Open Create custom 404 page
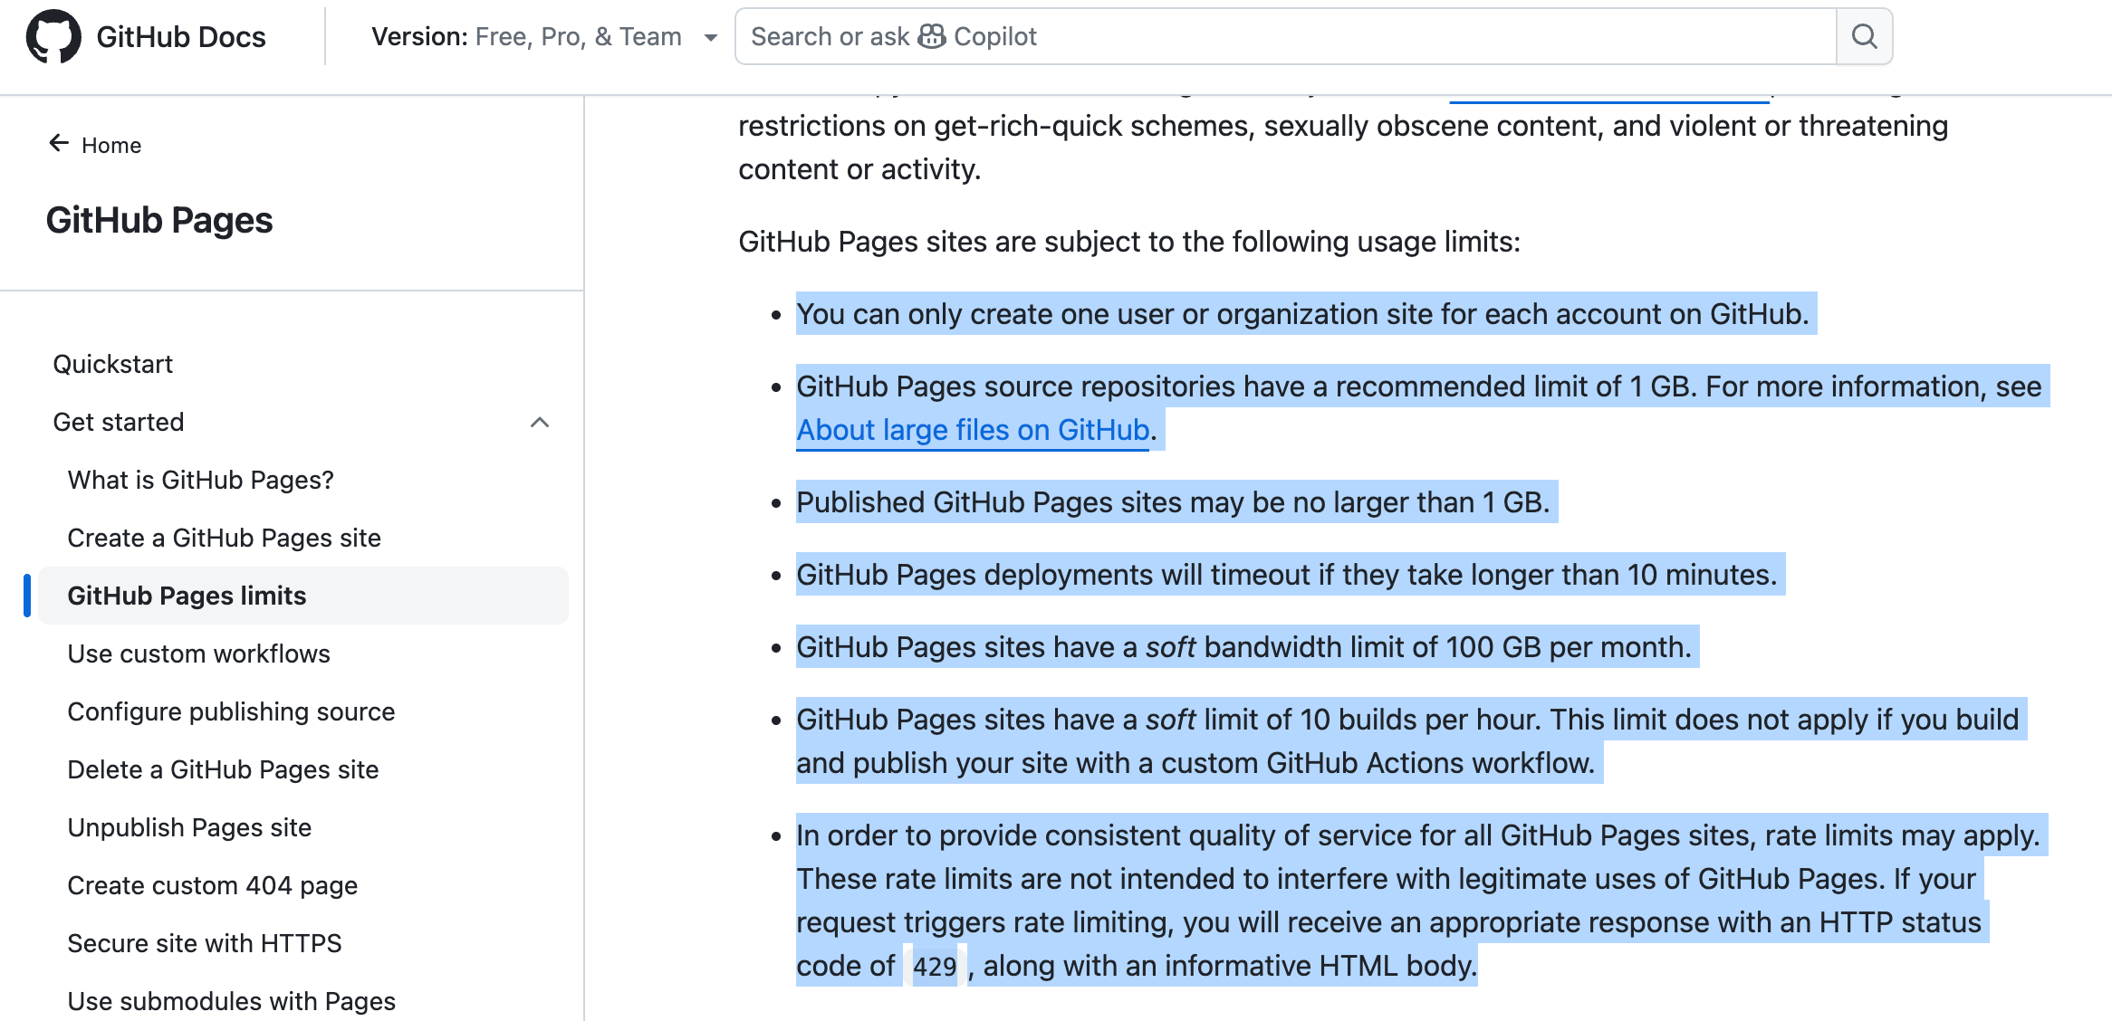The image size is (2112, 1021). tap(212, 885)
